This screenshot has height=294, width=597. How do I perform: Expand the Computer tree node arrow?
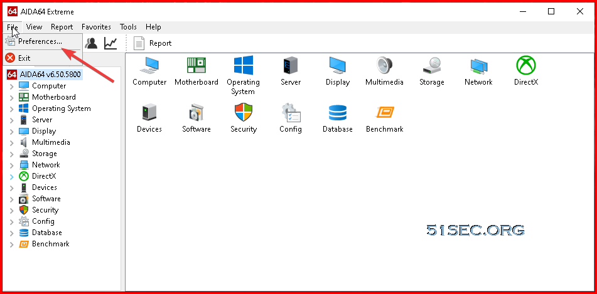[x=12, y=87]
